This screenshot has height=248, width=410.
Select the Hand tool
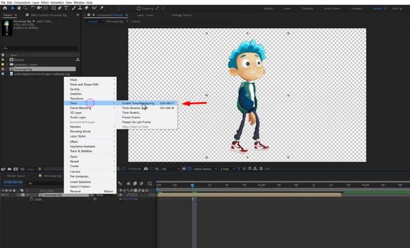(18, 8)
